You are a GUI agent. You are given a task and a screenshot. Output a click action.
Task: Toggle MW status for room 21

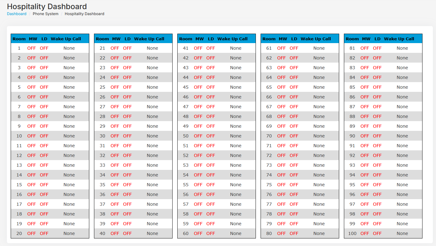click(114, 48)
